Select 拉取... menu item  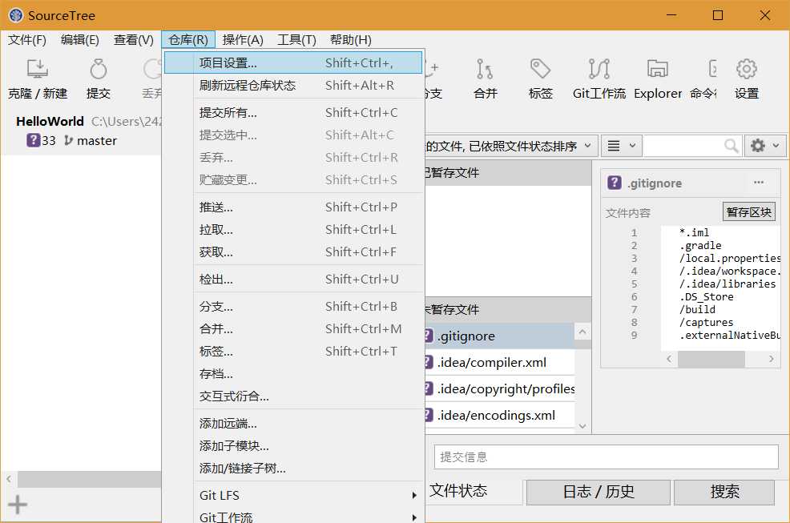click(x=293, y=230)
